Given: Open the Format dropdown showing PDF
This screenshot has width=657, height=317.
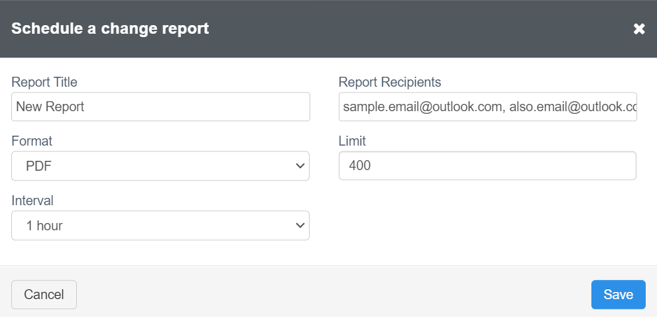Looking at the screenshot, I should [x=160, y=166].
